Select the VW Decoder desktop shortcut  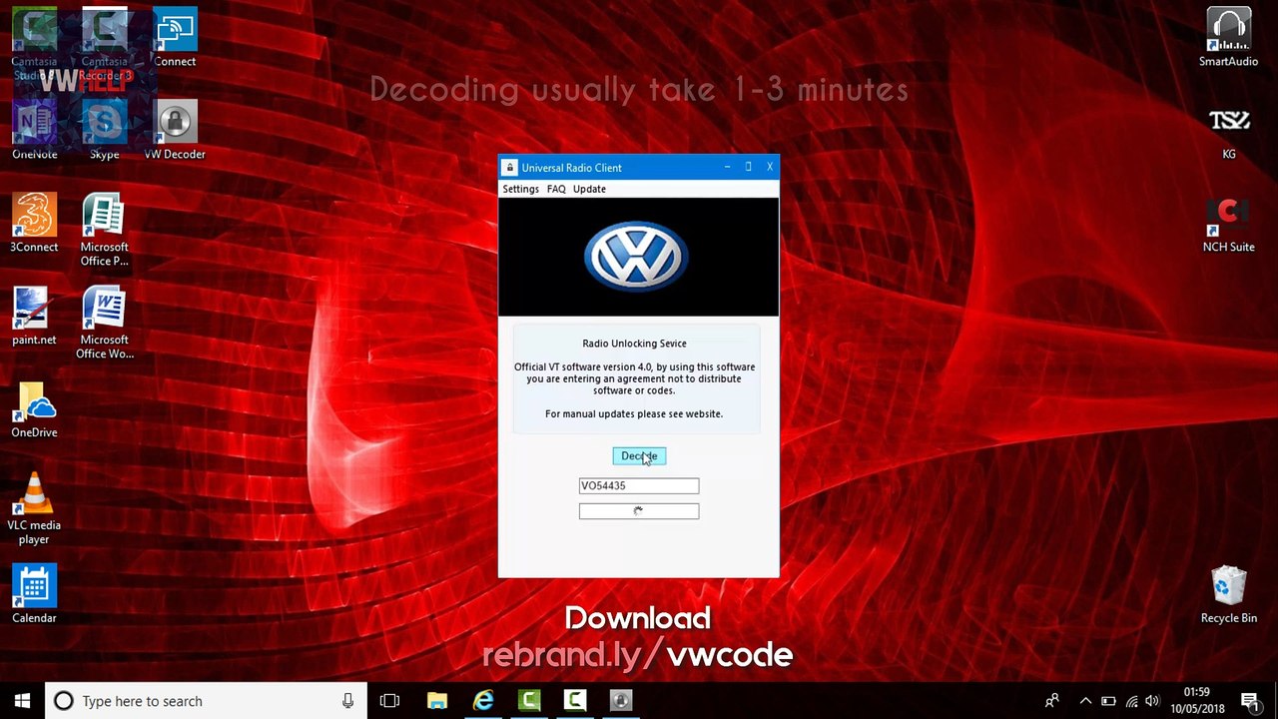(175, 130)
